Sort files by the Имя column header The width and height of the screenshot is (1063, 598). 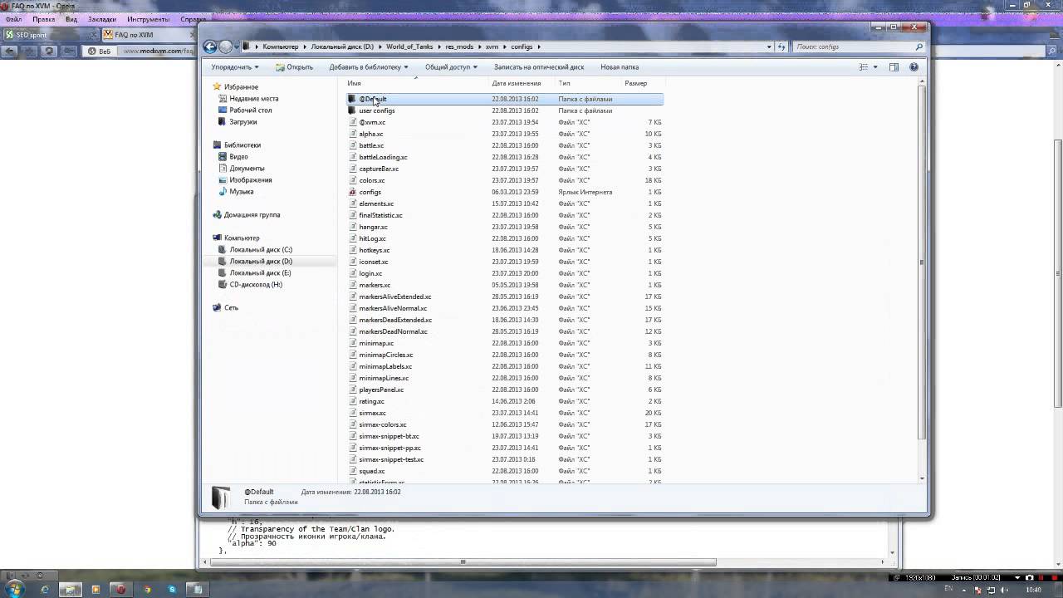coord(354,83)
